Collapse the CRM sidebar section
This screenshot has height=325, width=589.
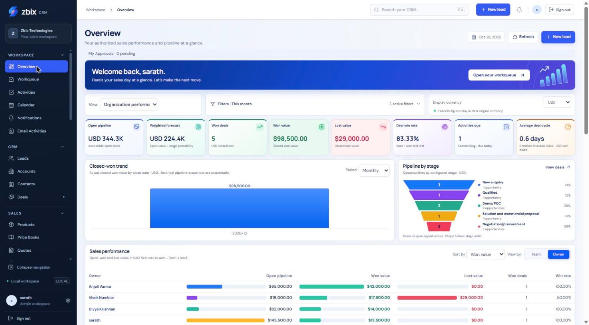62,147
